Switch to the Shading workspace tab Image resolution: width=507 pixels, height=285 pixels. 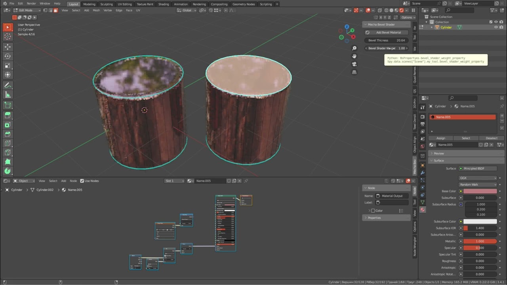pyautogui.click(x=164, y=4)
